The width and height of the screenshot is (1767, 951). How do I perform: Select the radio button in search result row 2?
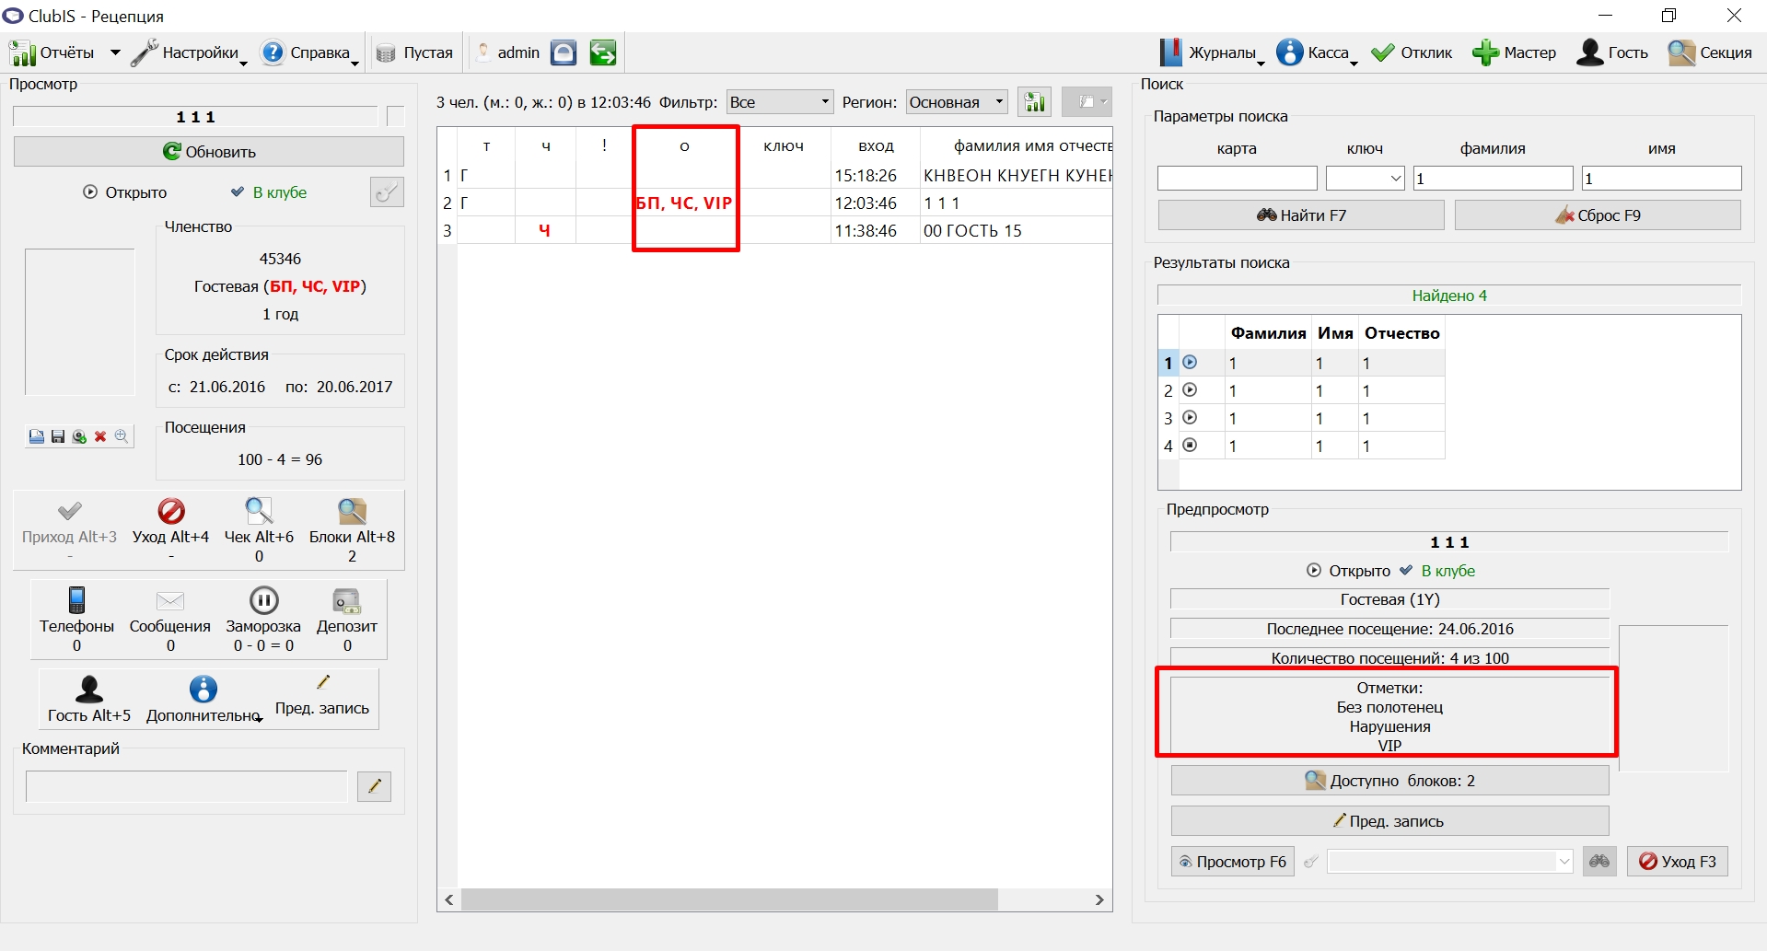1190,390
